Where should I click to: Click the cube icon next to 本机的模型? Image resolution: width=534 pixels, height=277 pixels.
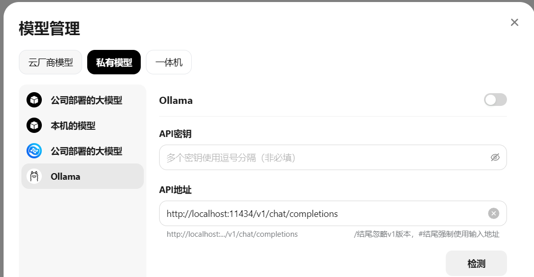tap(34, 125)
